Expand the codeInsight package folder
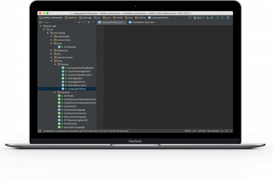 [x=51, y=36]
